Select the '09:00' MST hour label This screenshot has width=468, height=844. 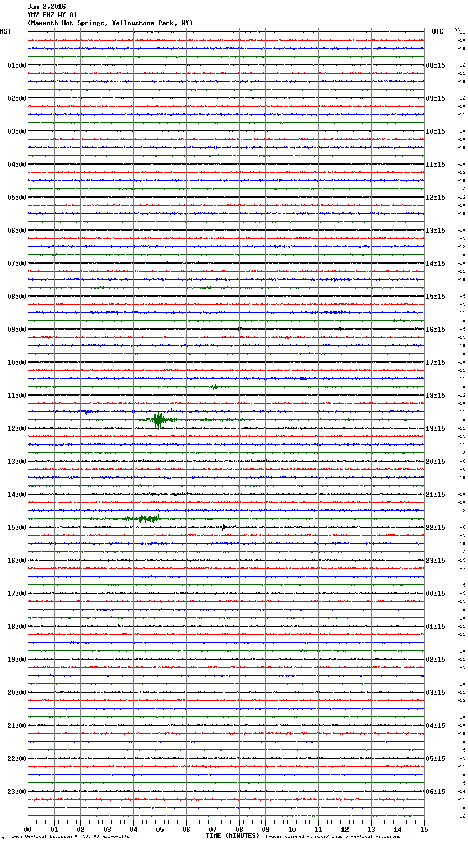point(17,330)
